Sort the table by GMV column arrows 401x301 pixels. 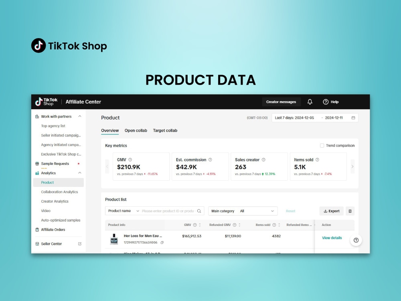coord(200,225)
